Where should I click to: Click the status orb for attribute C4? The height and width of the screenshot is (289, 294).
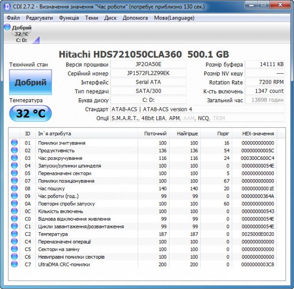(14, 241)
